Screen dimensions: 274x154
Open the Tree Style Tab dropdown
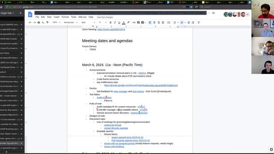click(7, 13)
